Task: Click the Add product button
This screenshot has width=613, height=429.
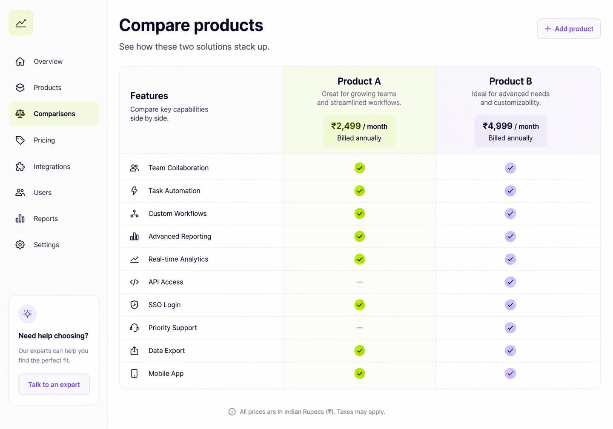Action: [569, 29]
